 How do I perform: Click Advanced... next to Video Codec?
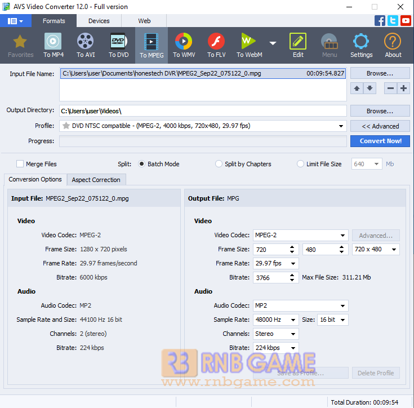(x=376, y=236)
